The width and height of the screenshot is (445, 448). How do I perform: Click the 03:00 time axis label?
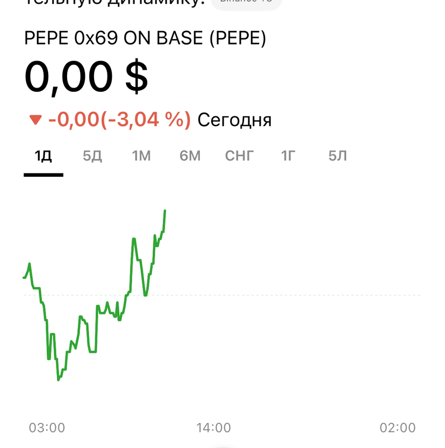(47, 428)
